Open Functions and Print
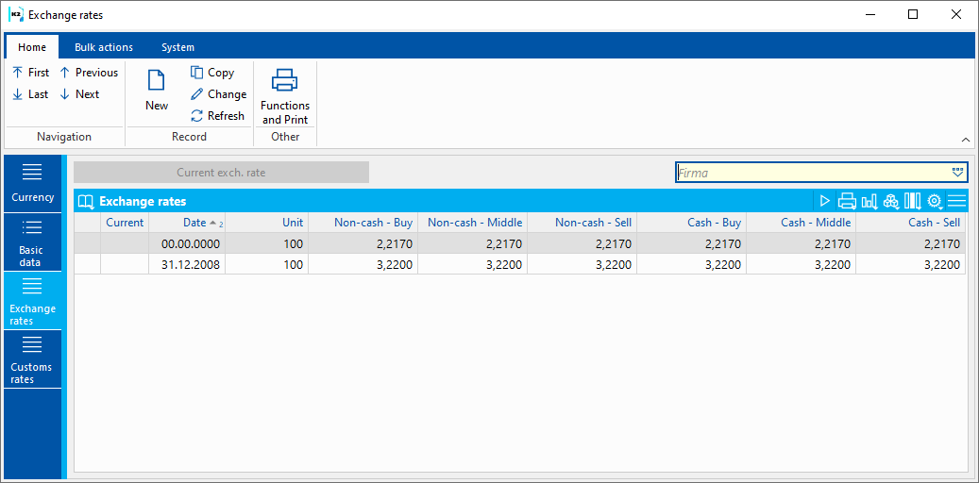Viewport: 979px width, 483px height. click(285, 95)
